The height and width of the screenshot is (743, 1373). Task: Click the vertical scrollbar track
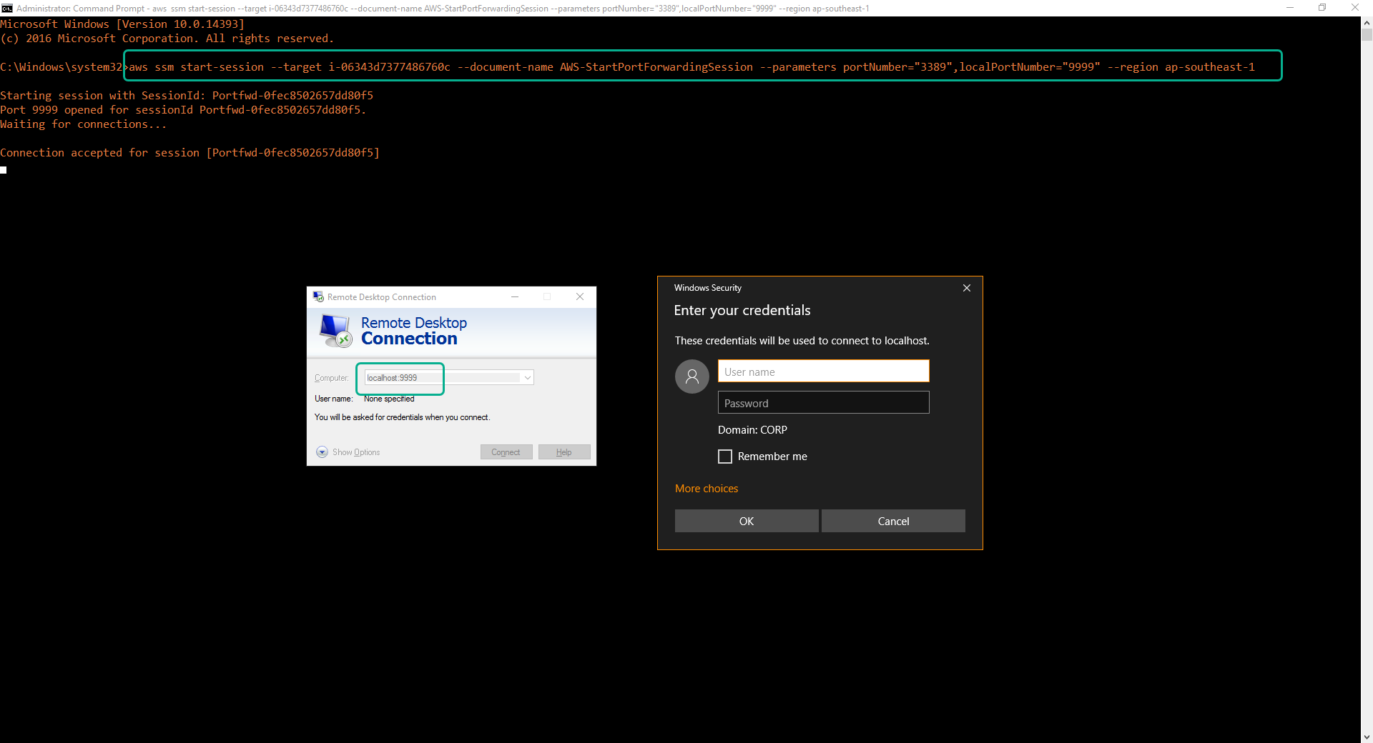[1366, 357]
